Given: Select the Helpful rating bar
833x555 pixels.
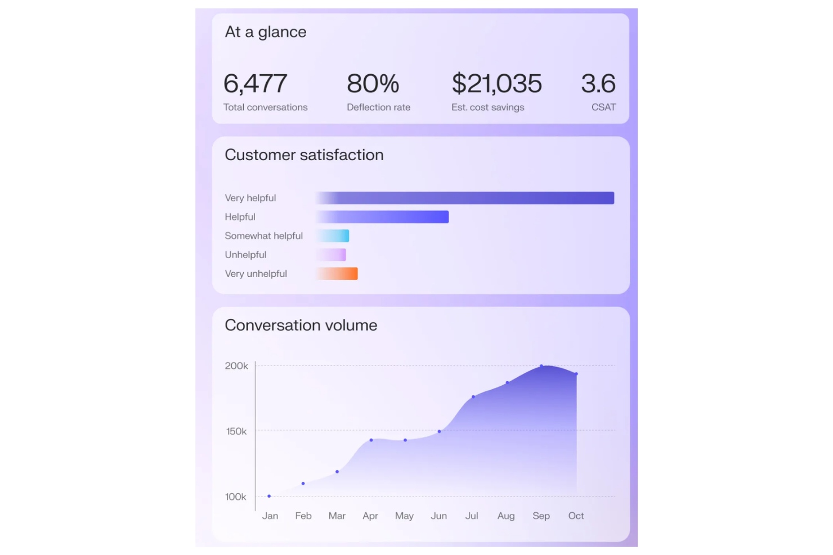Looking at the screenshot, I should pyautogui.click(x=382, y=216).
